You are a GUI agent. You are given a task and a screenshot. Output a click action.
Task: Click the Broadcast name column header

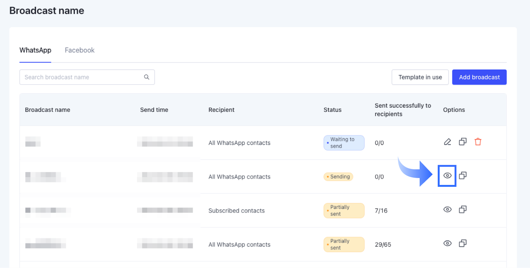point(47,110)
